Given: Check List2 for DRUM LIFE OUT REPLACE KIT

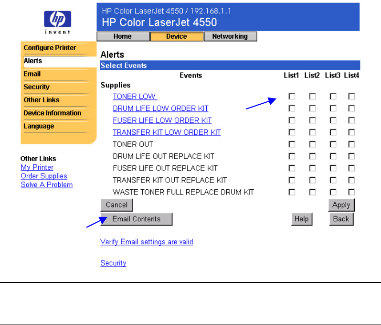Looking at the screenshot, I should pos(312,156).
